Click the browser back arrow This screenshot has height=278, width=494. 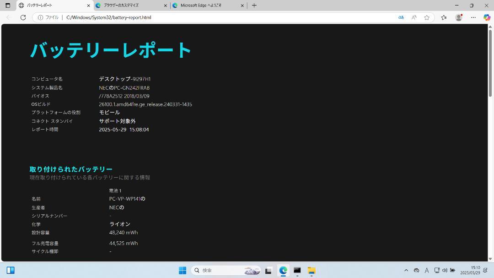coord(9,17)
